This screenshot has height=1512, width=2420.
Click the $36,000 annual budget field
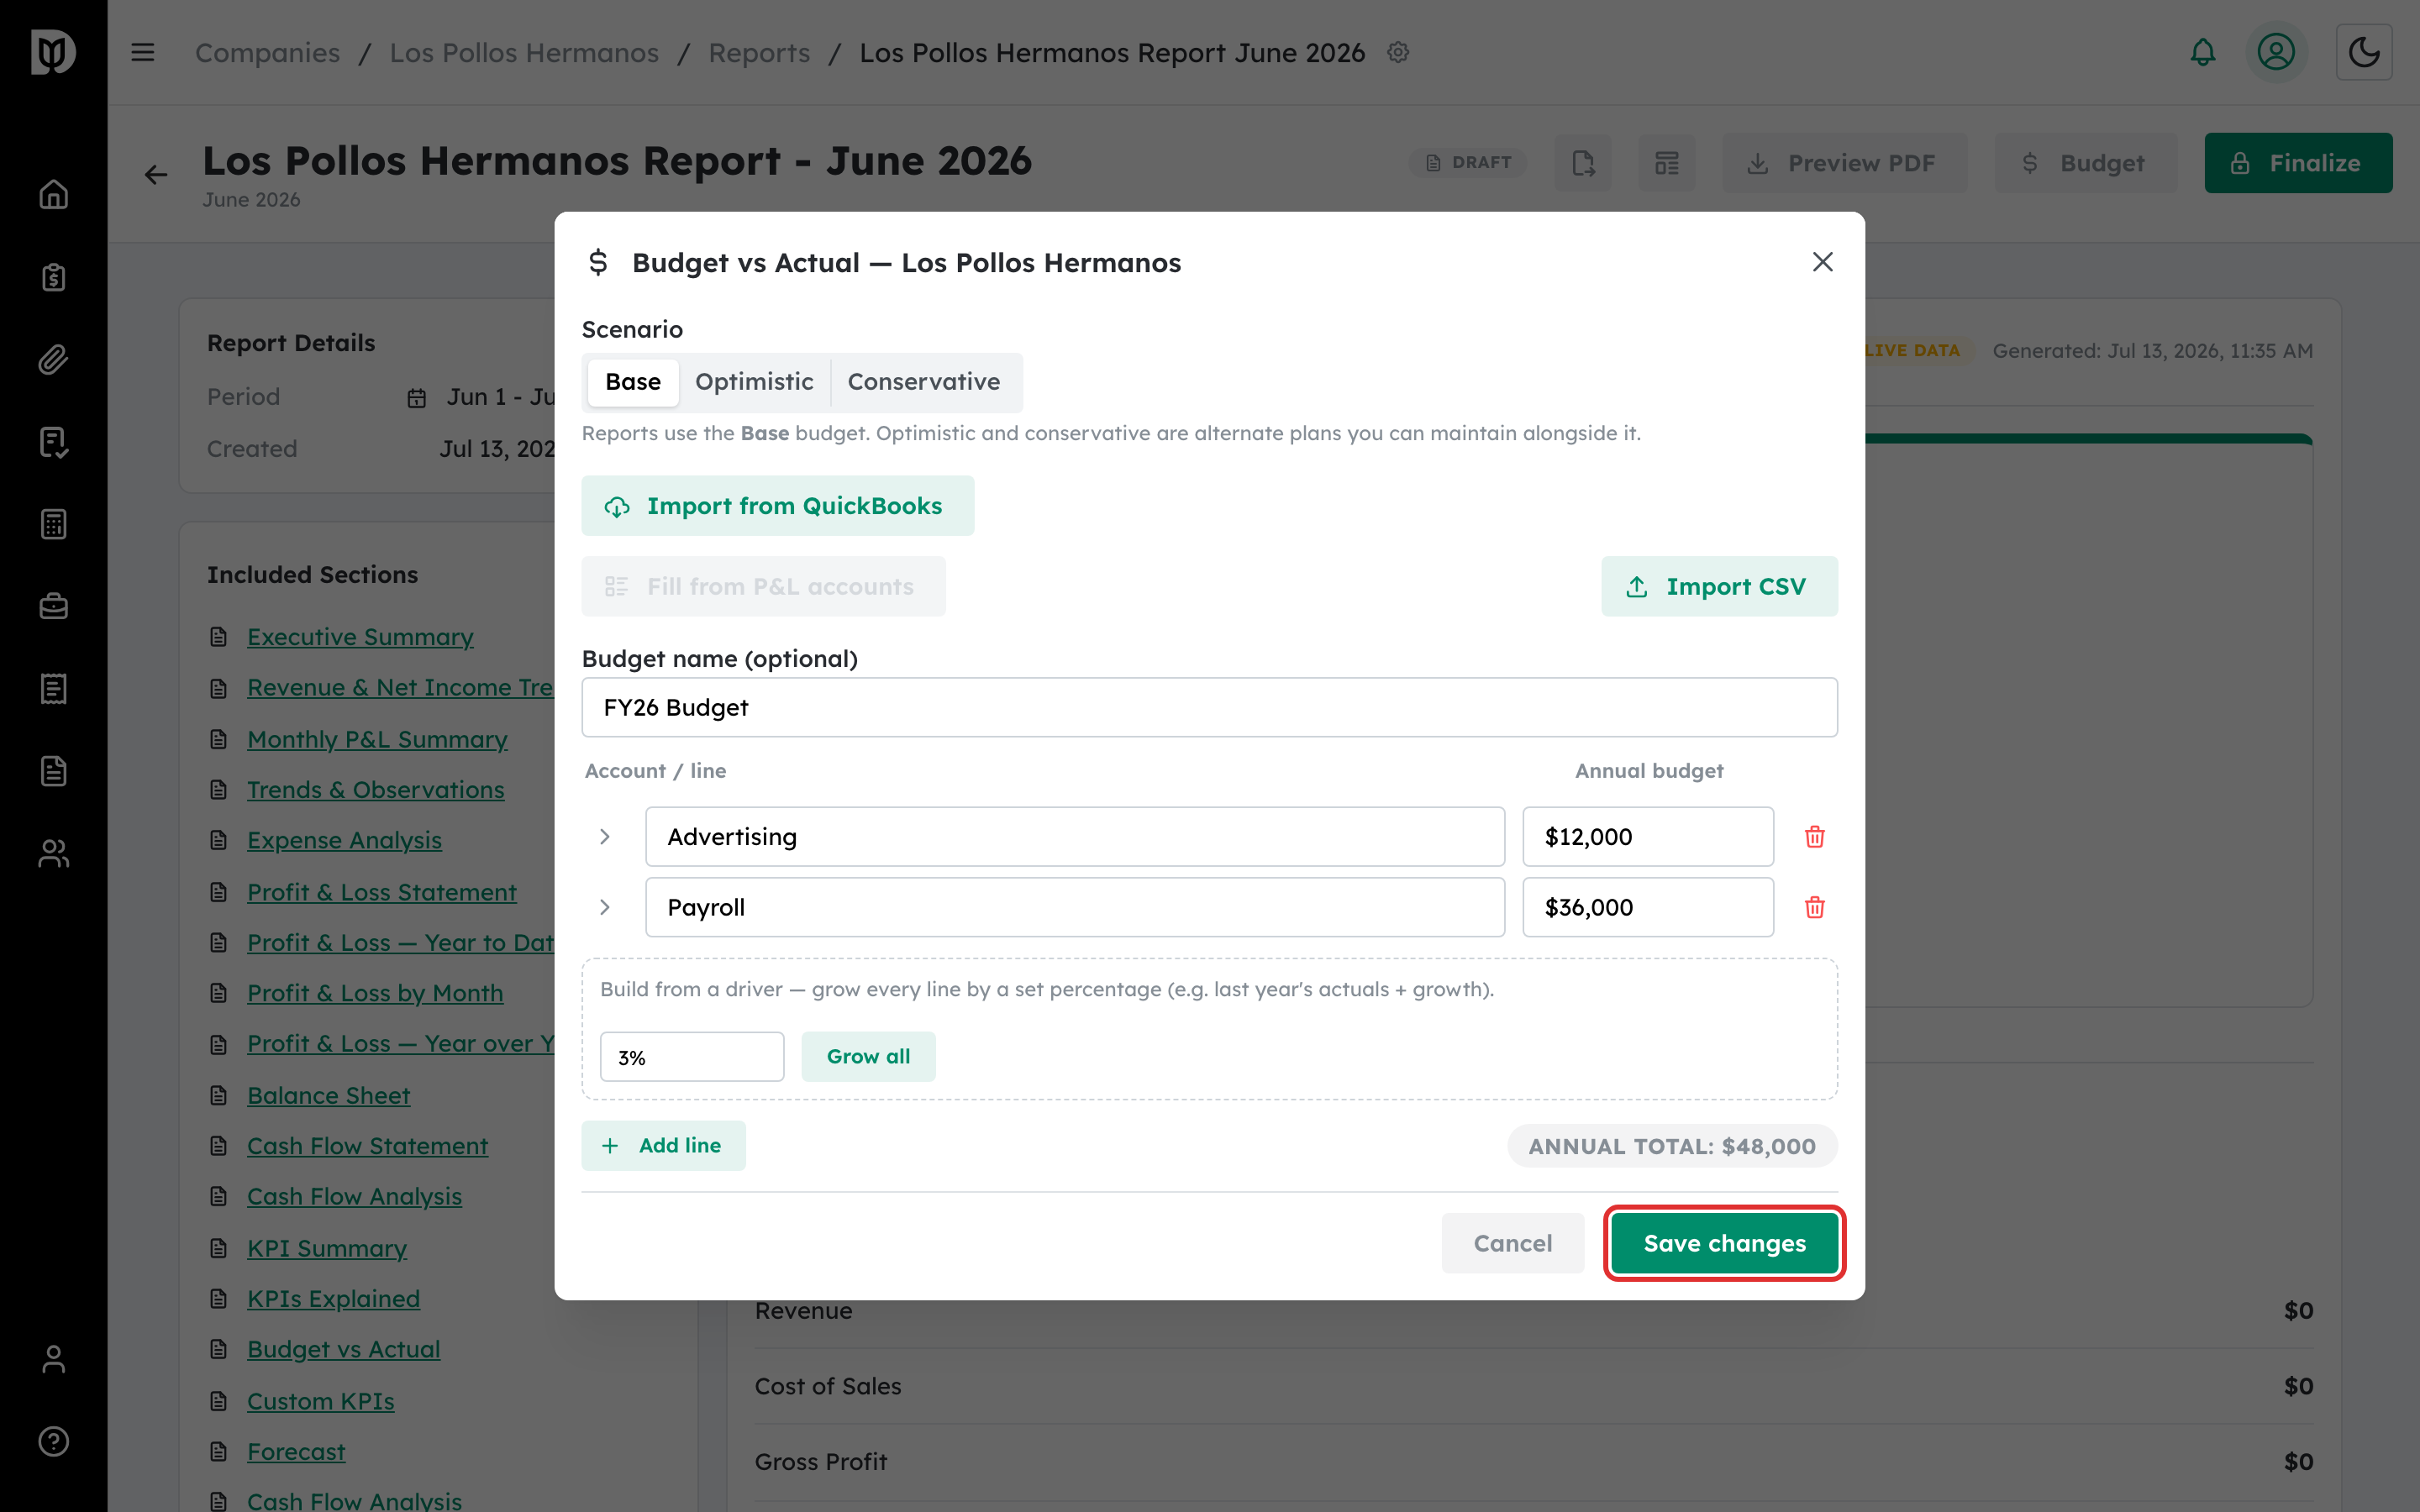pos(1648,907)
